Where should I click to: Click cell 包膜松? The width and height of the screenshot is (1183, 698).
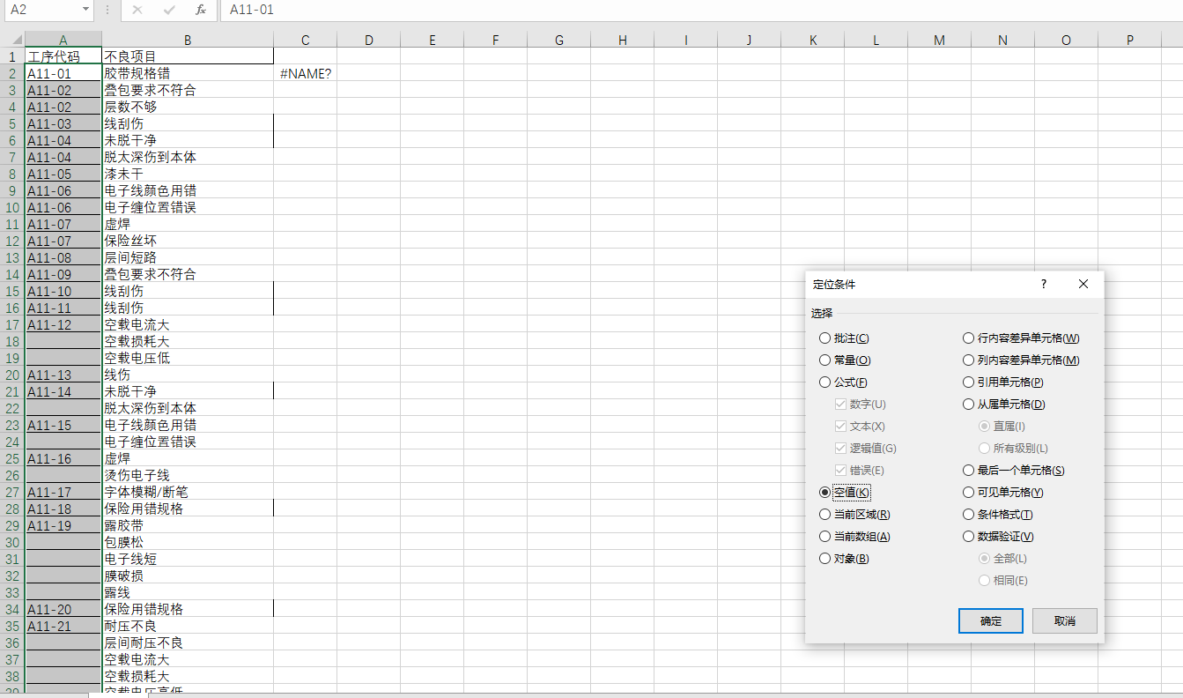coord(188,542)
